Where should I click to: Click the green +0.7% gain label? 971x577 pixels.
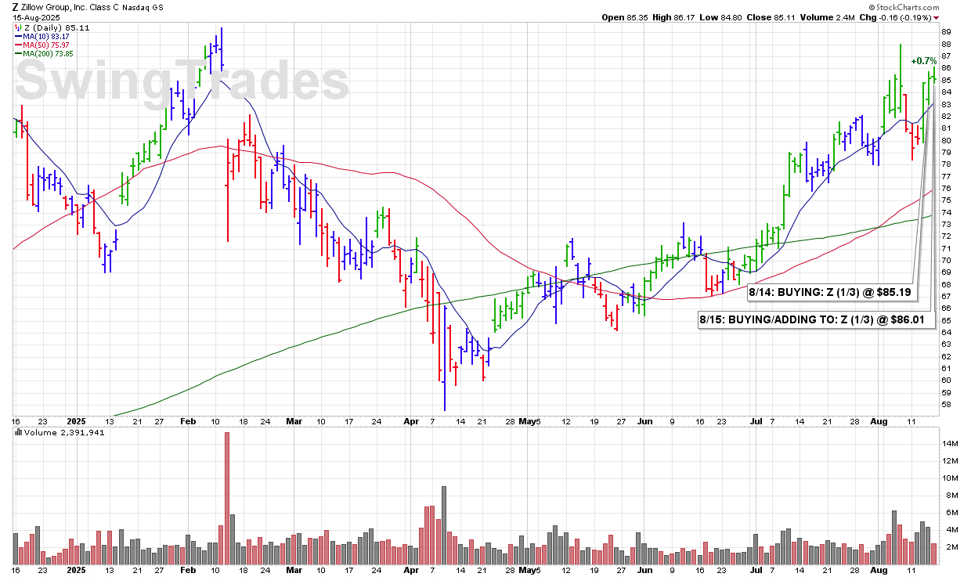[x=923, y=61]
